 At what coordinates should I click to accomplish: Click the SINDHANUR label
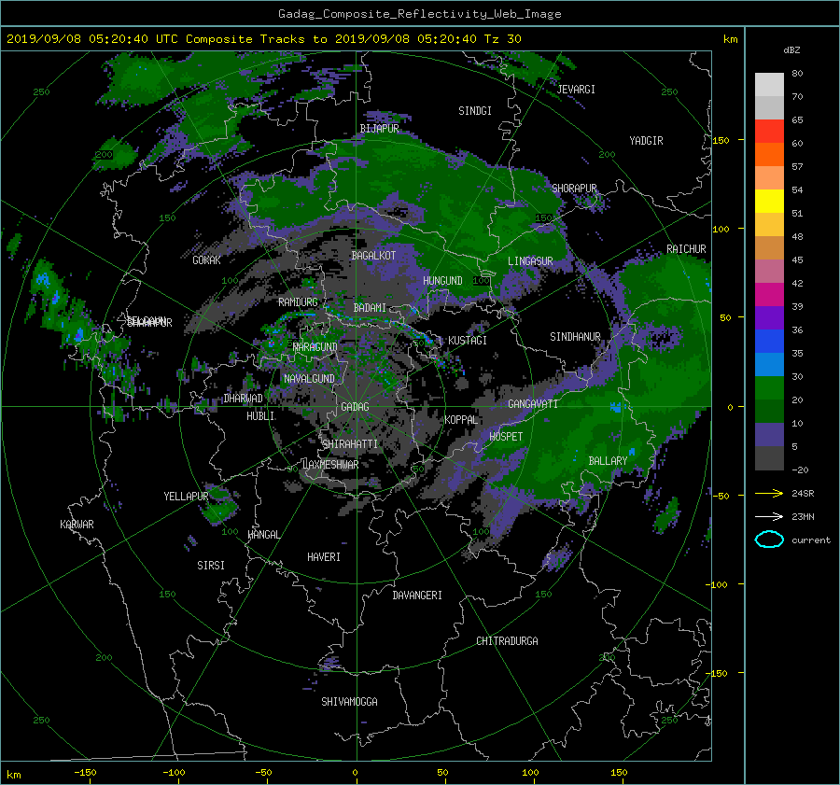click(575, 337)
